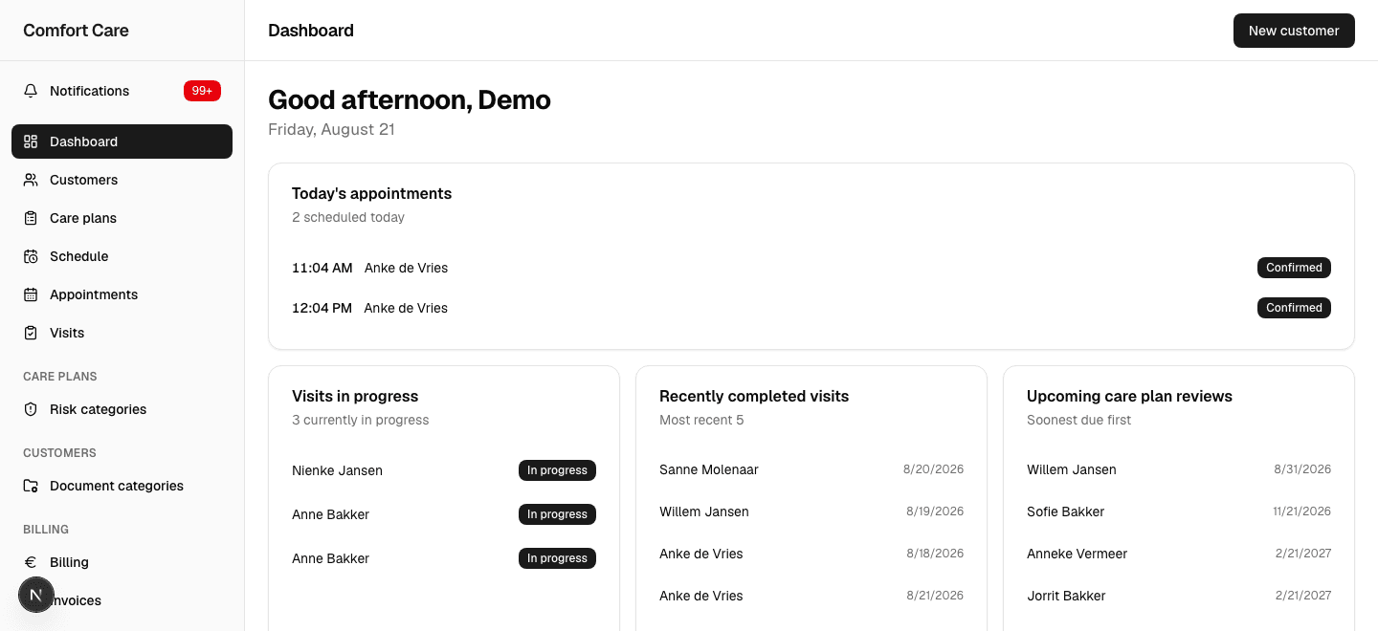Click Confirmed badge on 11:04 AM appointment
This screenshot has width=1378, height=631.
pos(1294,268)
